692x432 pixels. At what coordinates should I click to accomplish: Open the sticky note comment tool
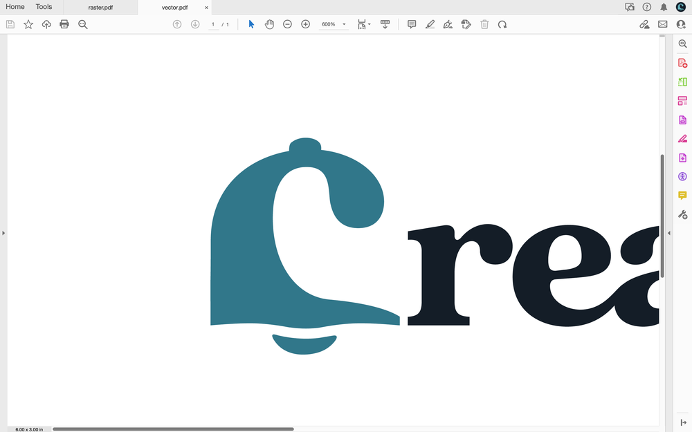point(412,24)
